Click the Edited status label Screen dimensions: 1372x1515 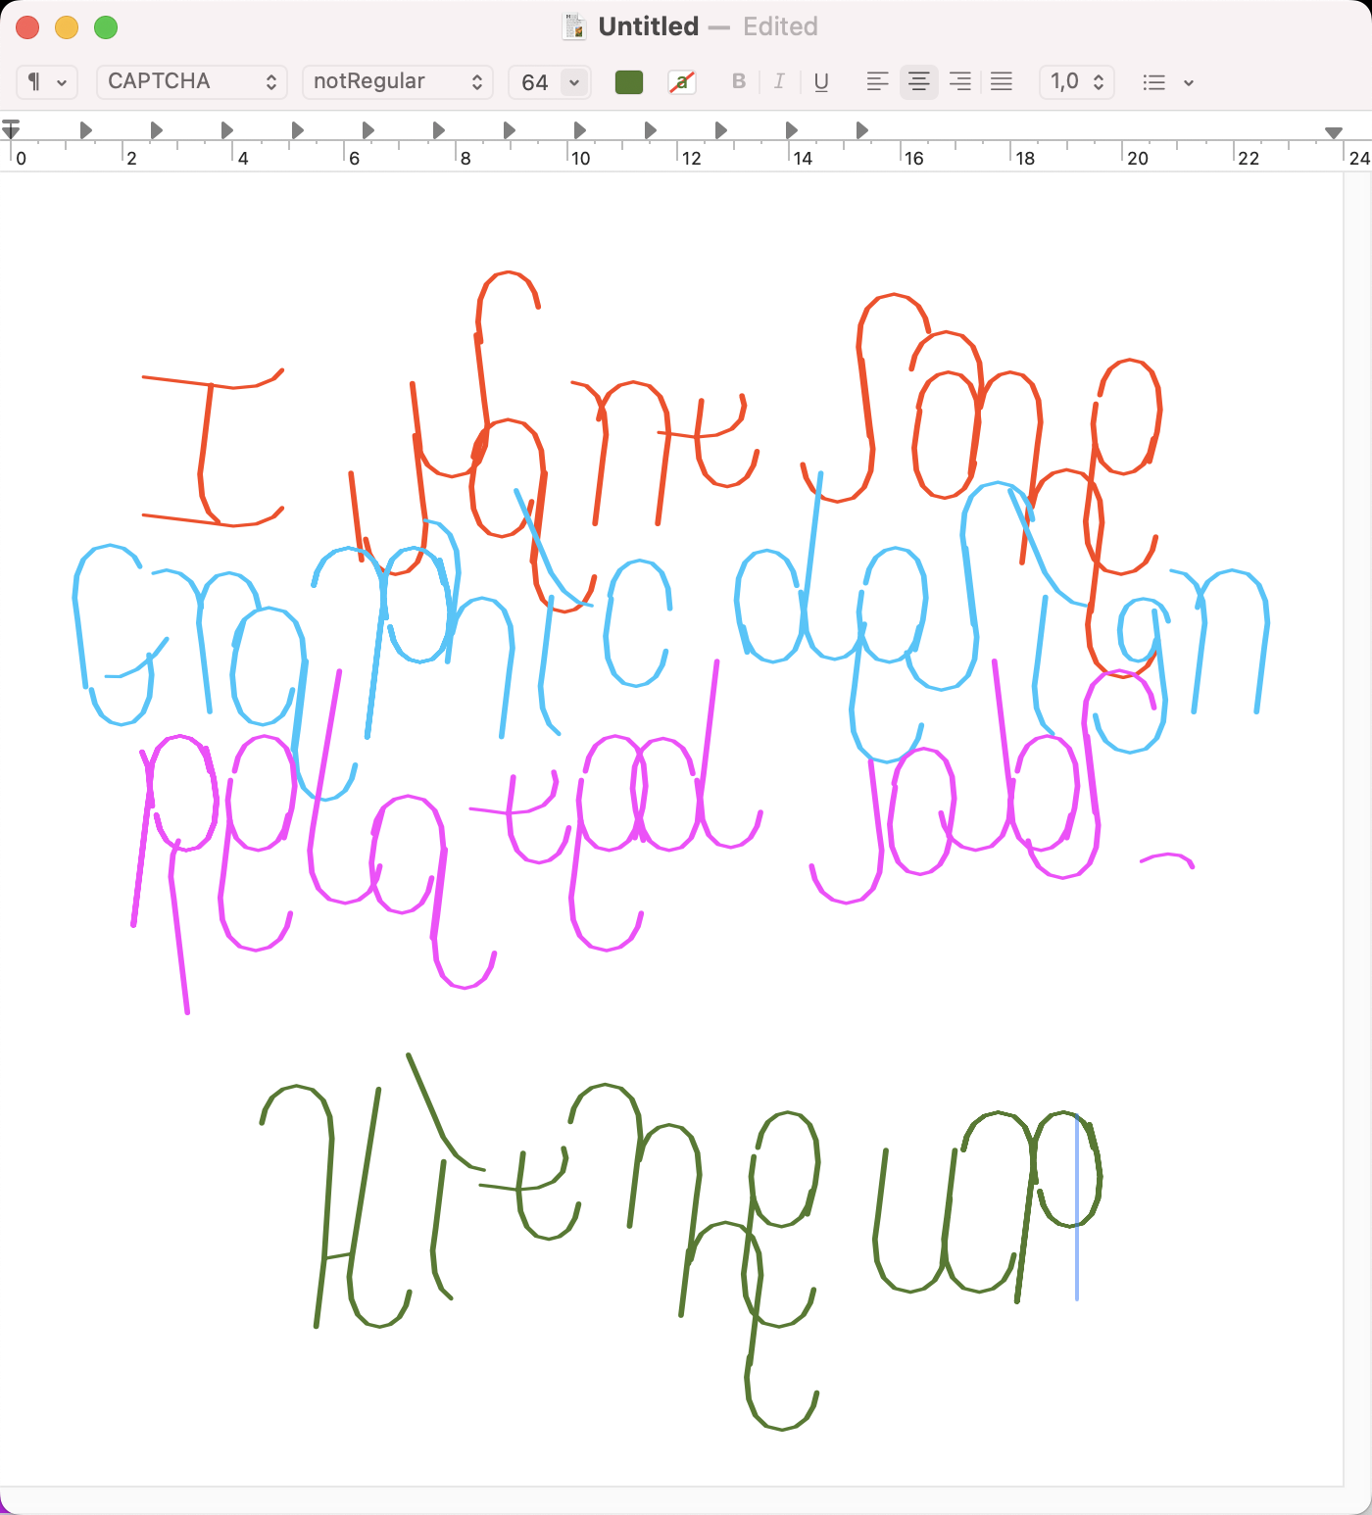point(780,26)
